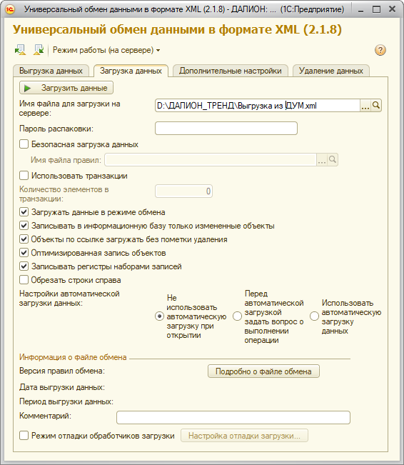Open Дополнительные настройки tab

pyautogui.click(x=231, y=71)
